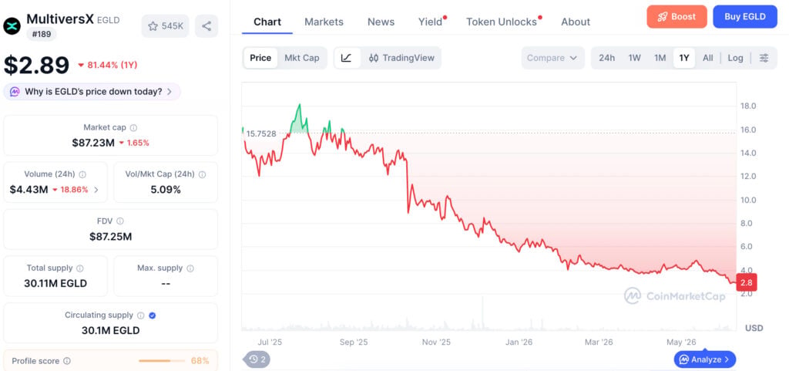Set chart range to 1Y
Image resolution: width=789 pixels, height=371 pixels.
(684, 58)
